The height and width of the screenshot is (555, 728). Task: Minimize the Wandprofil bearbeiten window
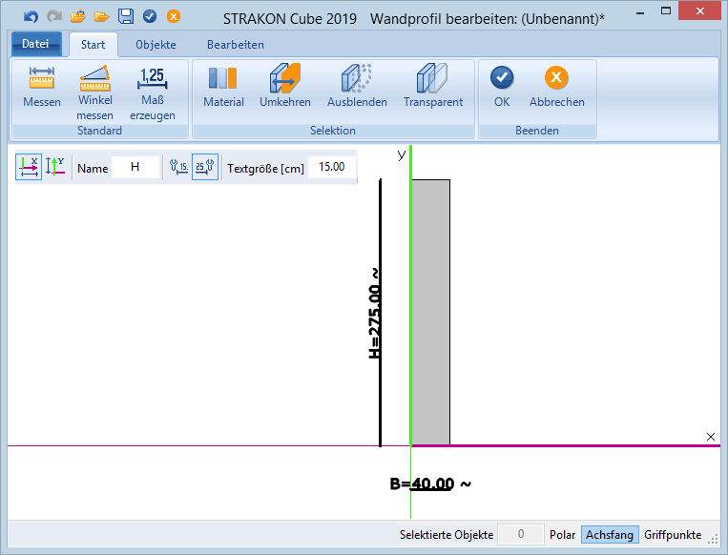[640, 12]
